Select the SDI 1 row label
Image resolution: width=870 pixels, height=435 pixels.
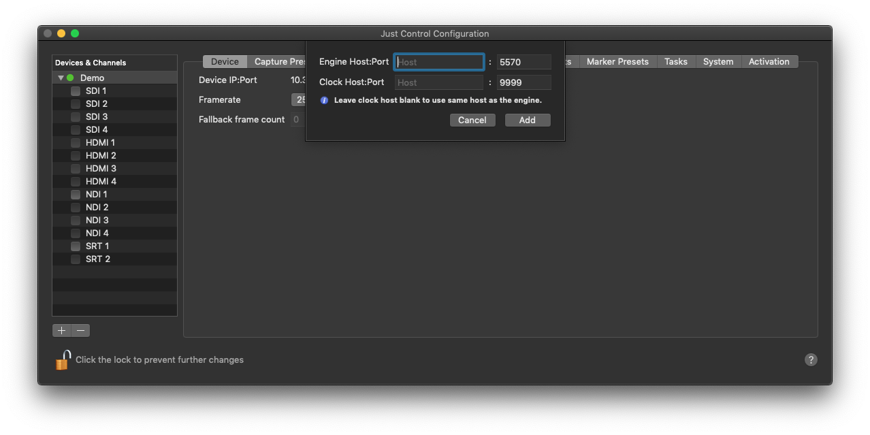point(96,91)
